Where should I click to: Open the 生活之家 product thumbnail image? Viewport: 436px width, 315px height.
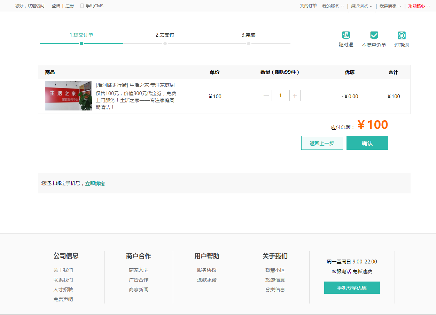[69, 95]
